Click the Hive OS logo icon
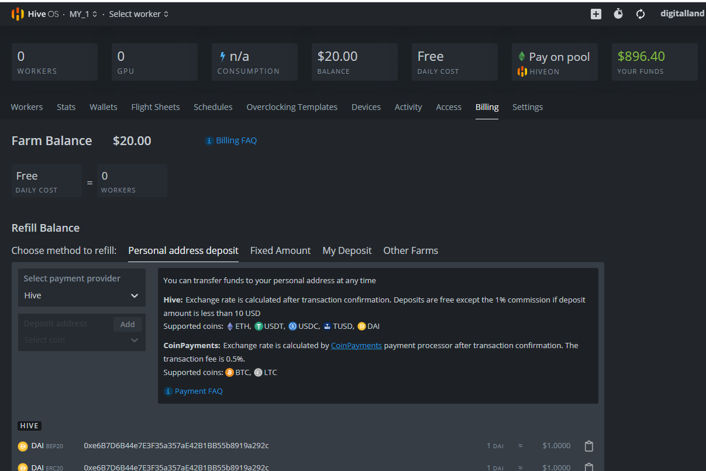 pos(18,14)
